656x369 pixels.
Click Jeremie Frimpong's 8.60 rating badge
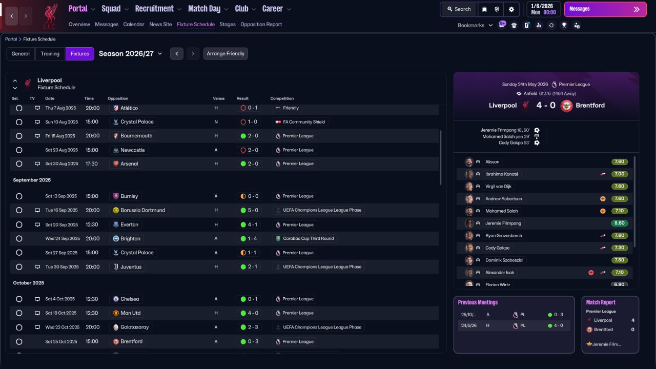pyautogui.click(x=619, y=223)
